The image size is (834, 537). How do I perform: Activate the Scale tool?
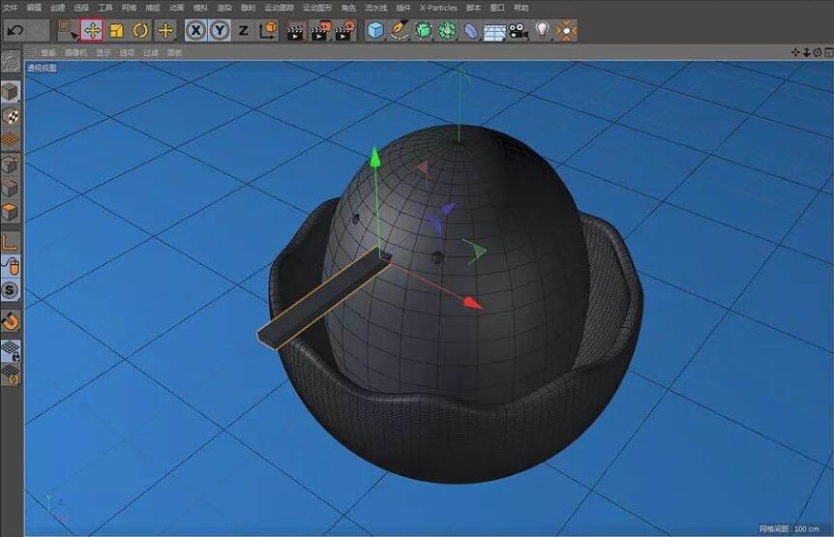click(116, 30)
